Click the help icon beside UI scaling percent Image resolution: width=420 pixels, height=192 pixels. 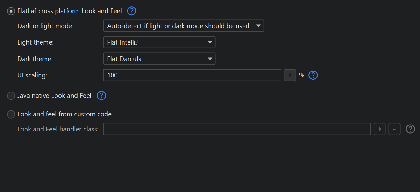[313, 75]
